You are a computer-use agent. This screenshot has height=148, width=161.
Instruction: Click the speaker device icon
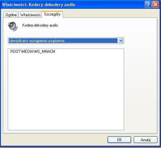point(13,26)
